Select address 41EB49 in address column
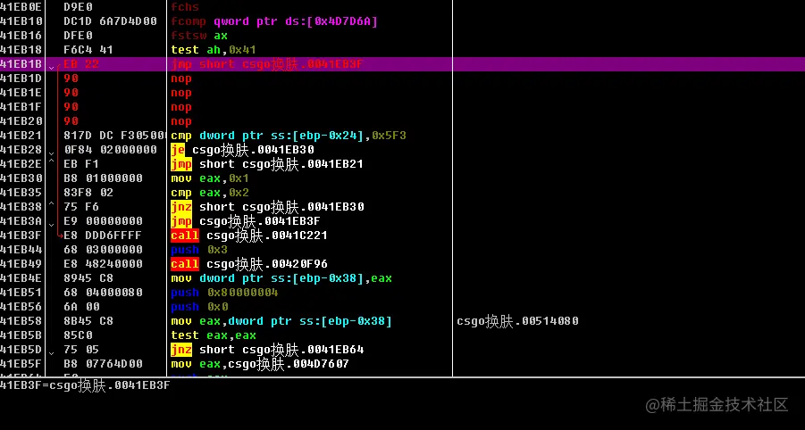805x430 pixels. (x=21, y=264)
